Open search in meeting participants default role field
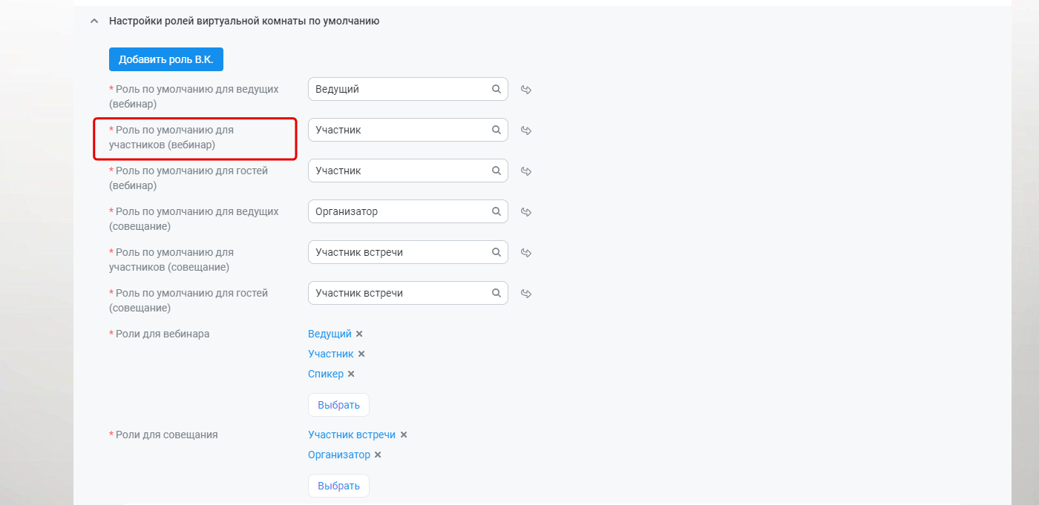Image resolution: width=1039 pixels, height=505 pixels. pos(496,252)
